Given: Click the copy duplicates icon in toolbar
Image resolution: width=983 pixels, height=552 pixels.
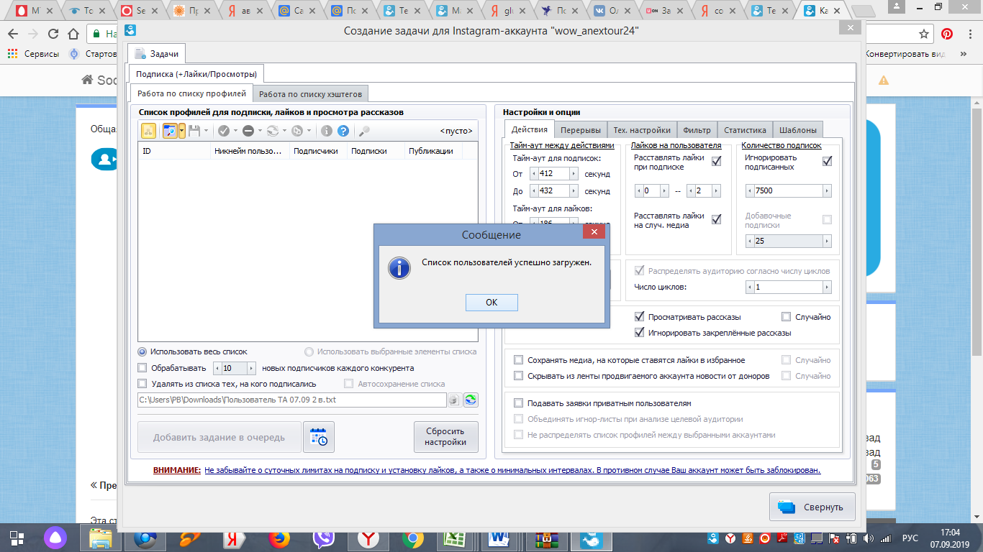Looking at the screenshot, I should click(x=296, y=131).
